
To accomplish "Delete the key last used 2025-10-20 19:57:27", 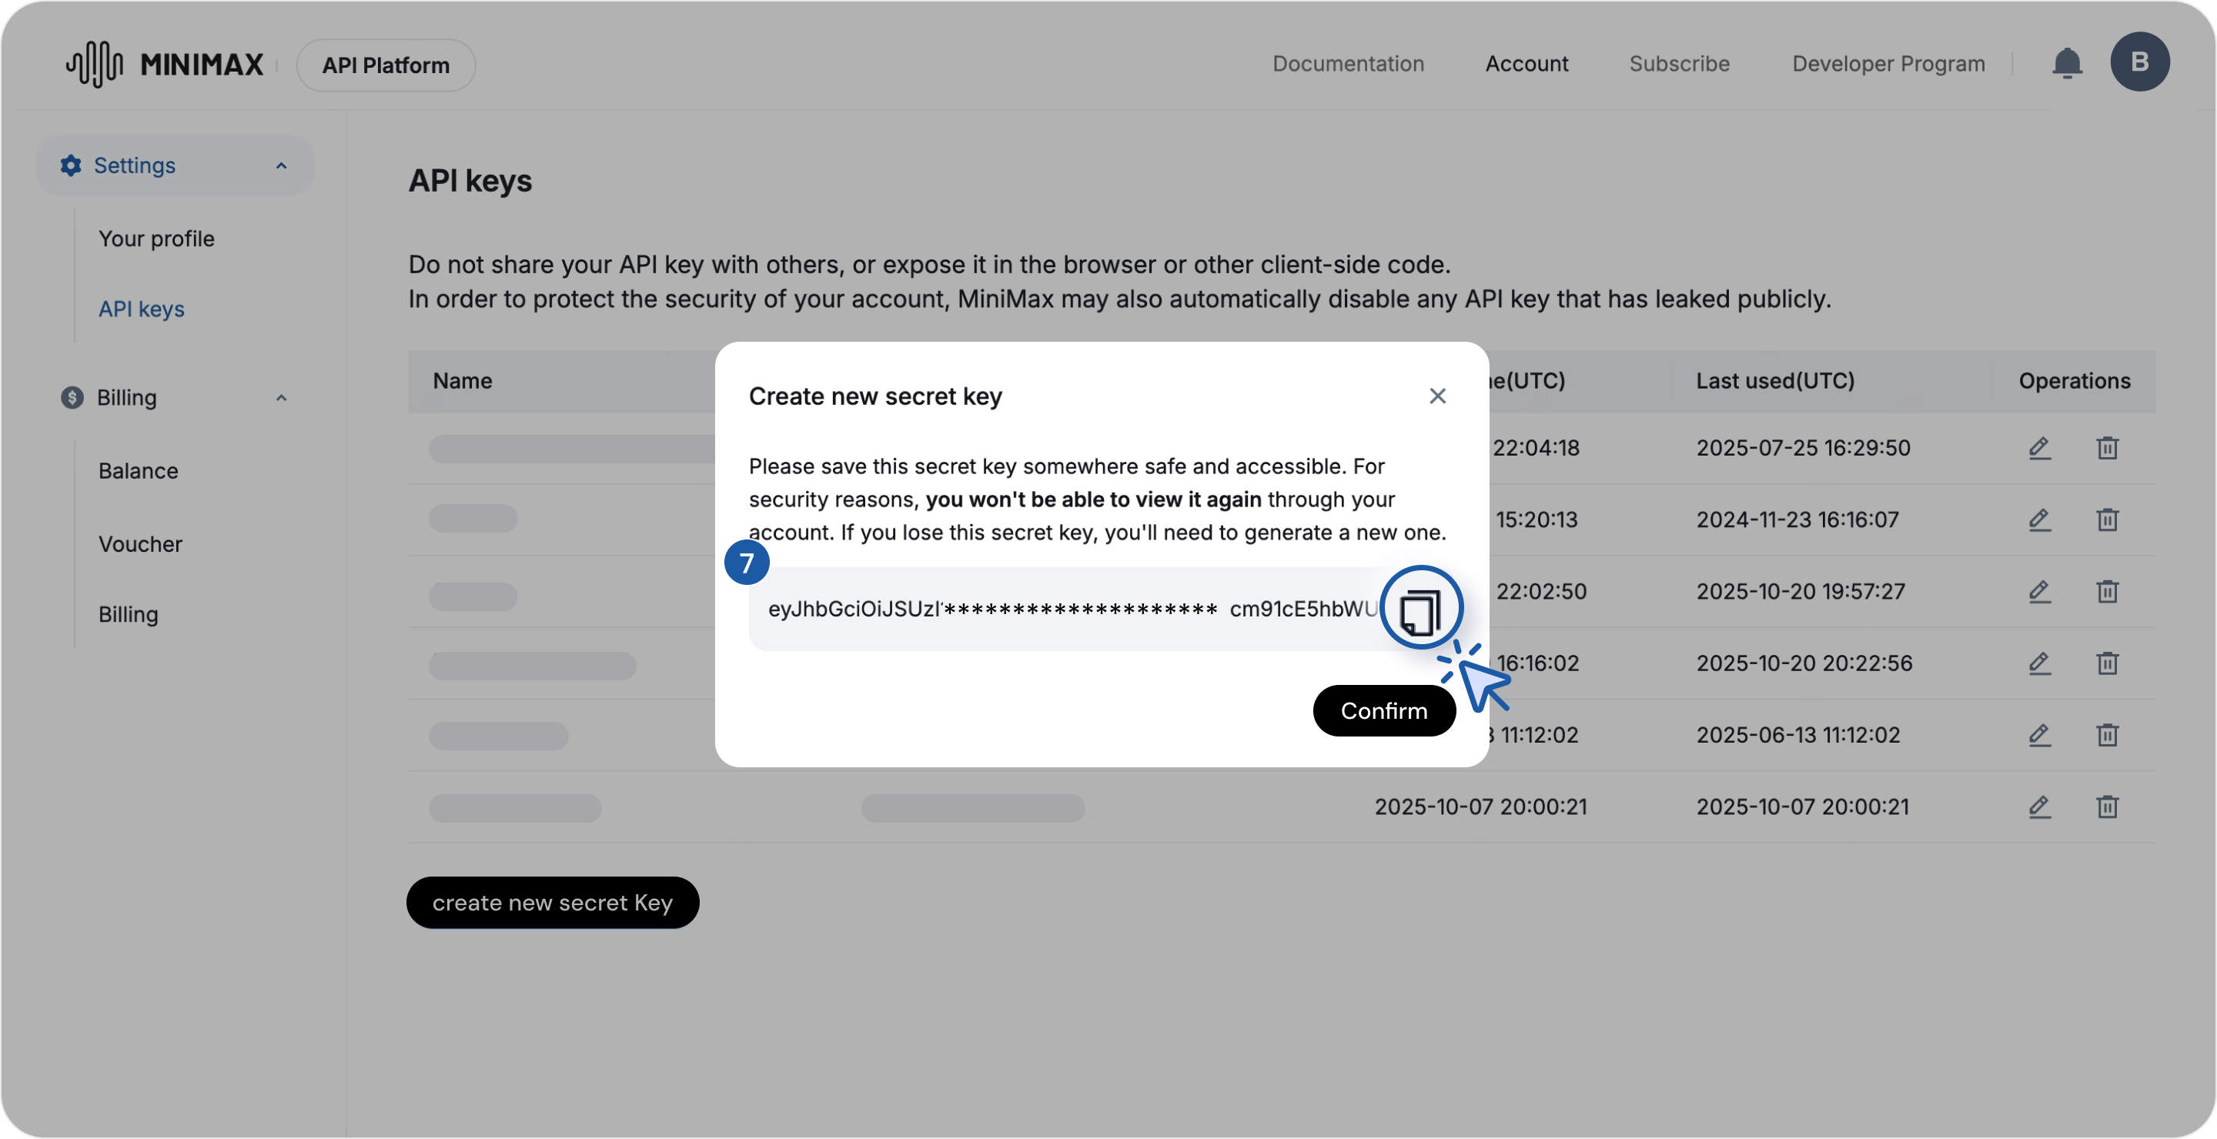I will point(2107,592).
